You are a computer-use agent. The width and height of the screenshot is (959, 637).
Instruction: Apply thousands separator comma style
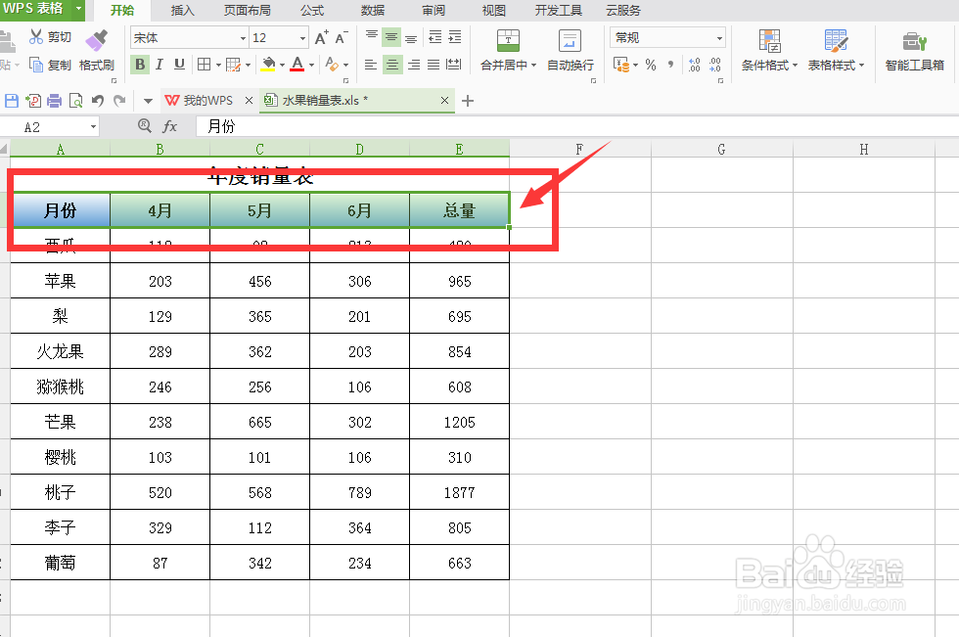click(671, 65)
